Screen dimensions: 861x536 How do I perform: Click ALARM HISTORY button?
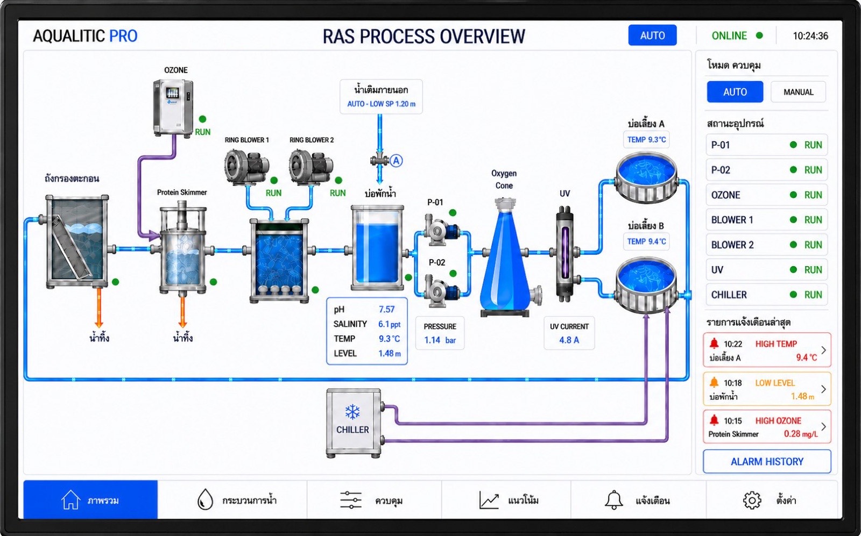tap(767, 462)
